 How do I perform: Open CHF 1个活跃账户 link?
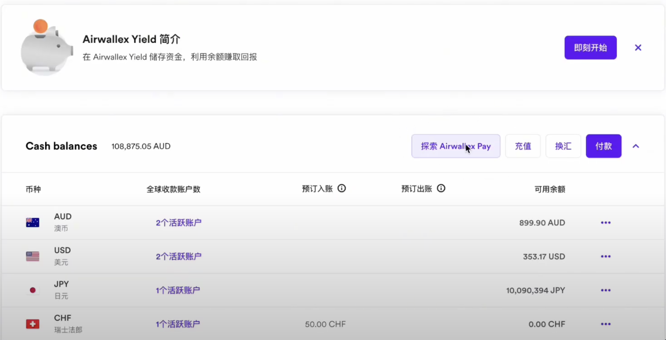178,324
